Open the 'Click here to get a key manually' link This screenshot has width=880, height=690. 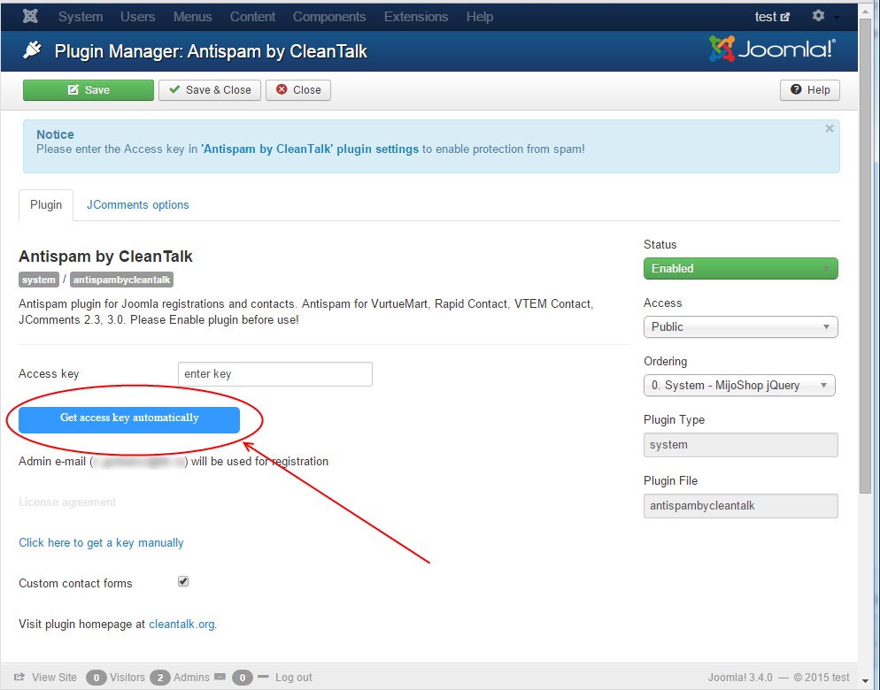pos(101,542)
